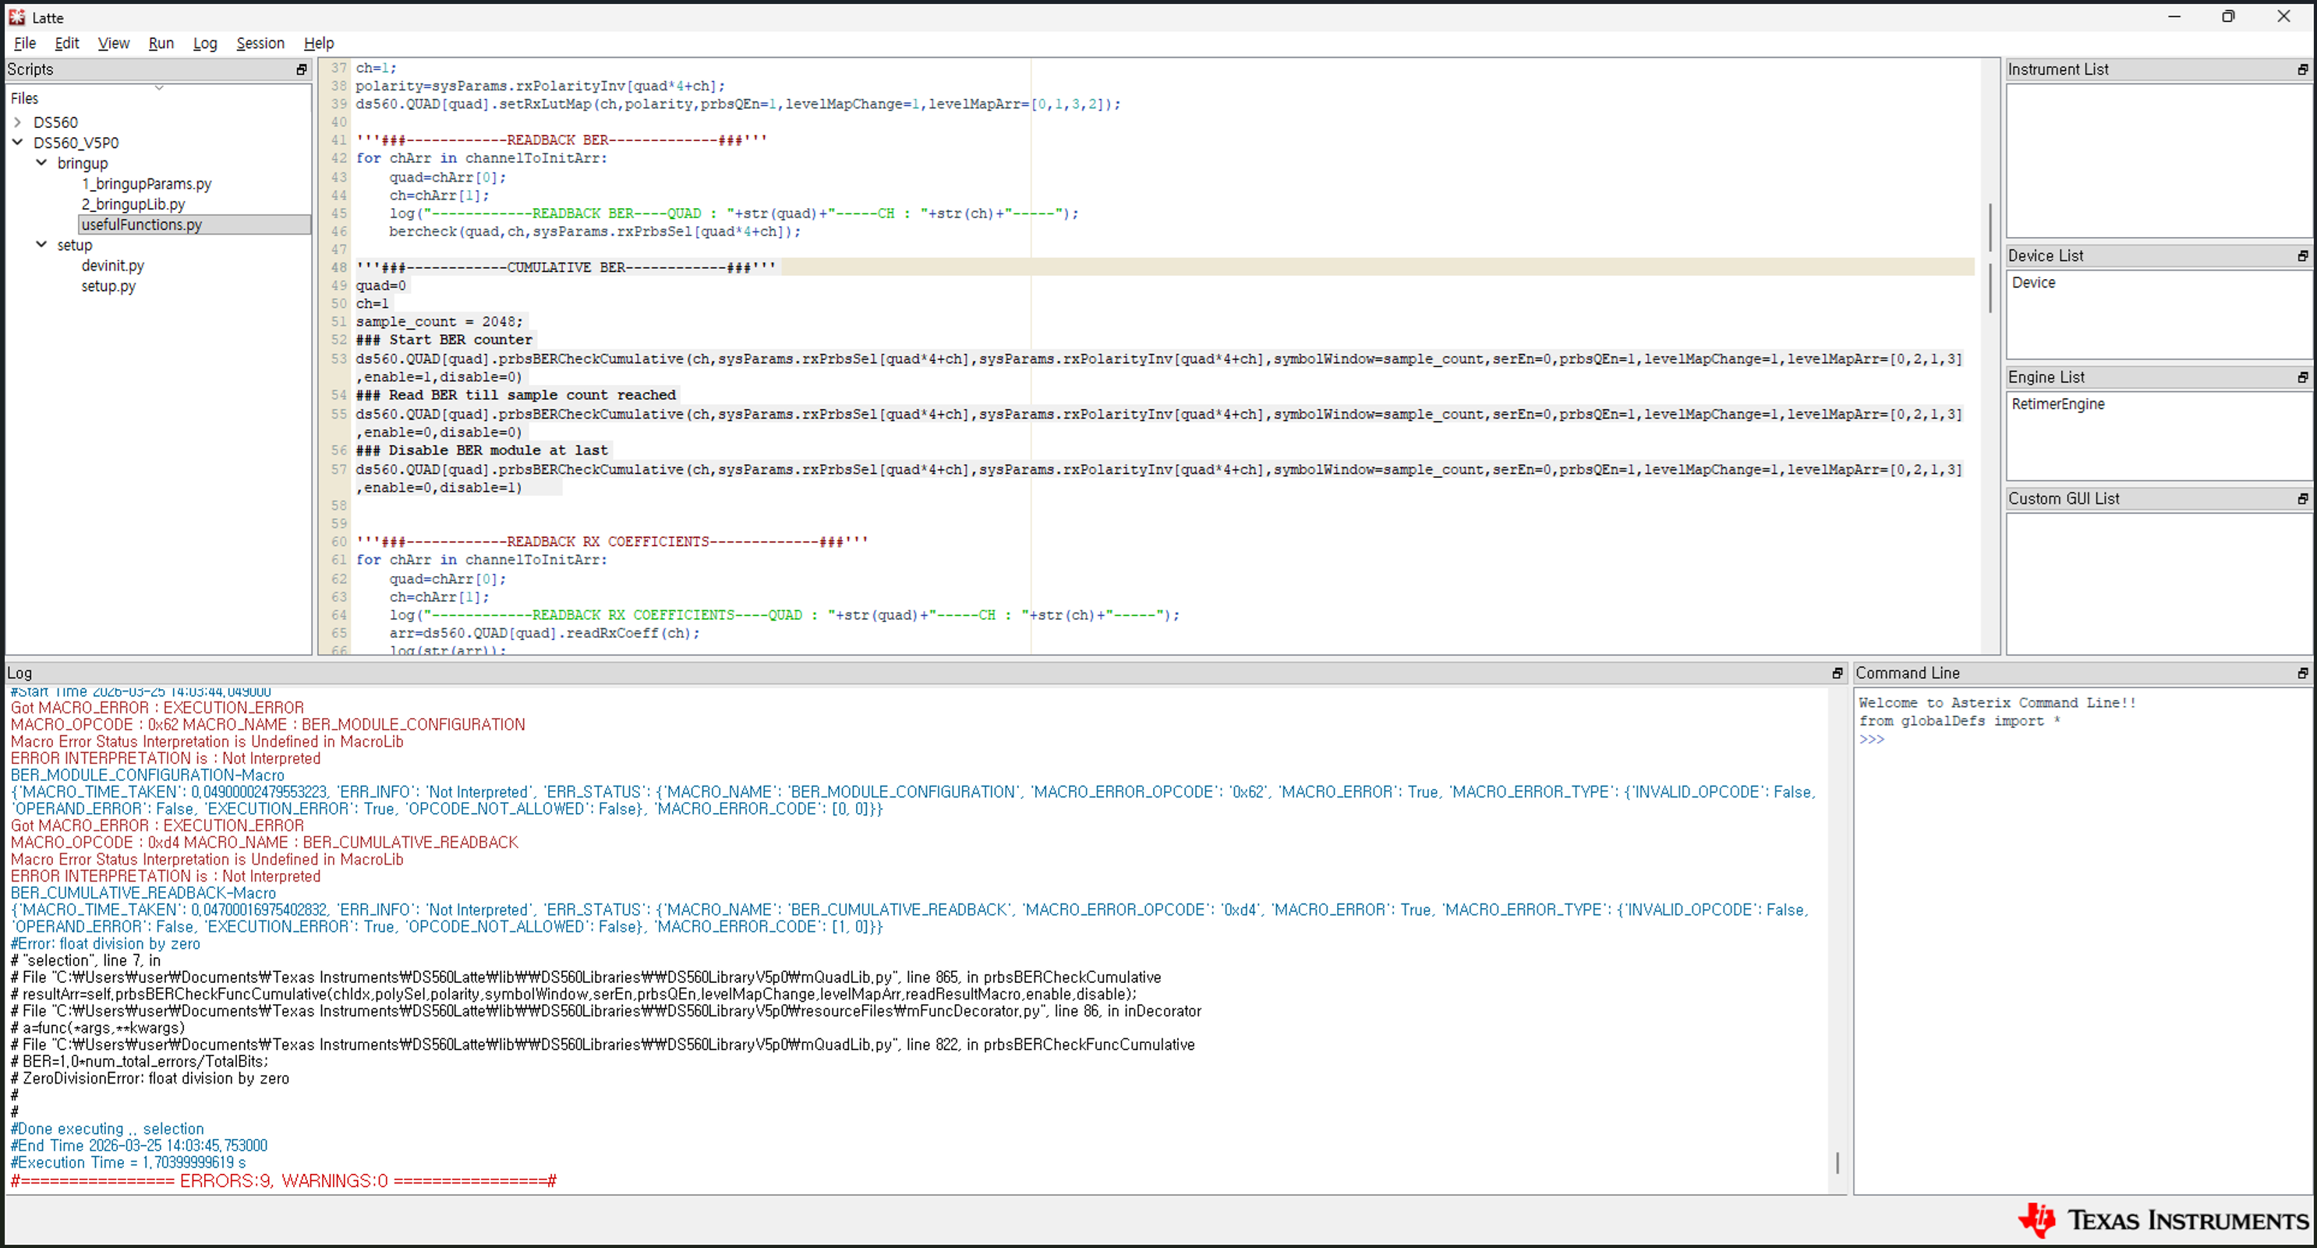Viewport: 2317px width, 1248px height.
Task: Click the code editor vertical scrollbar
Action: pos(1990,259)
